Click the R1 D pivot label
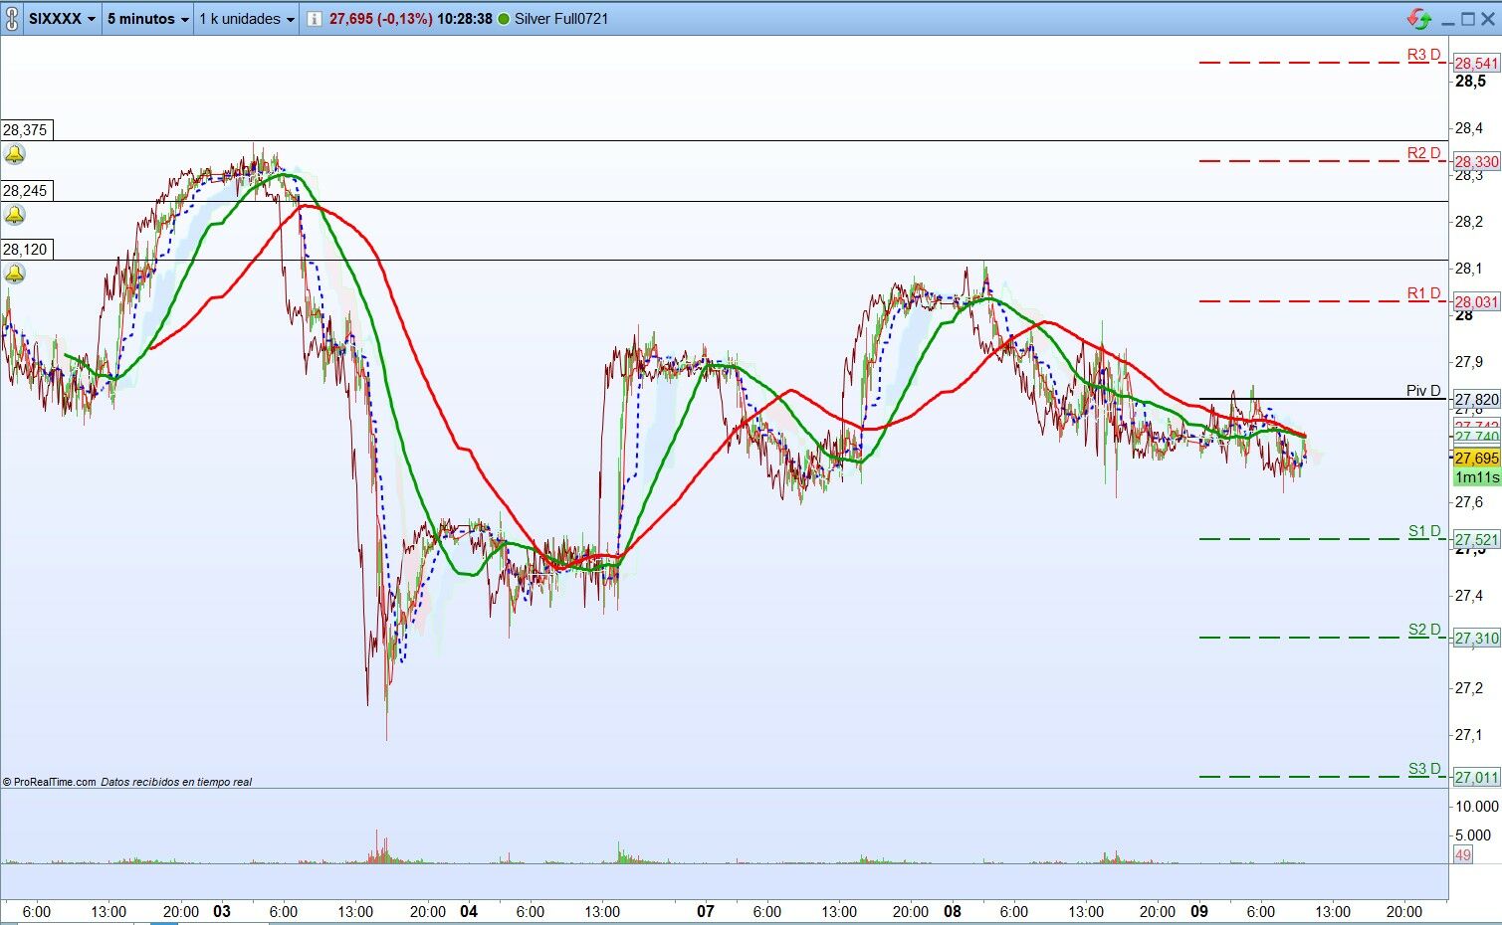Viewport: 1502px width, 925px height. pyautogui.click(x=1423, y=293)
